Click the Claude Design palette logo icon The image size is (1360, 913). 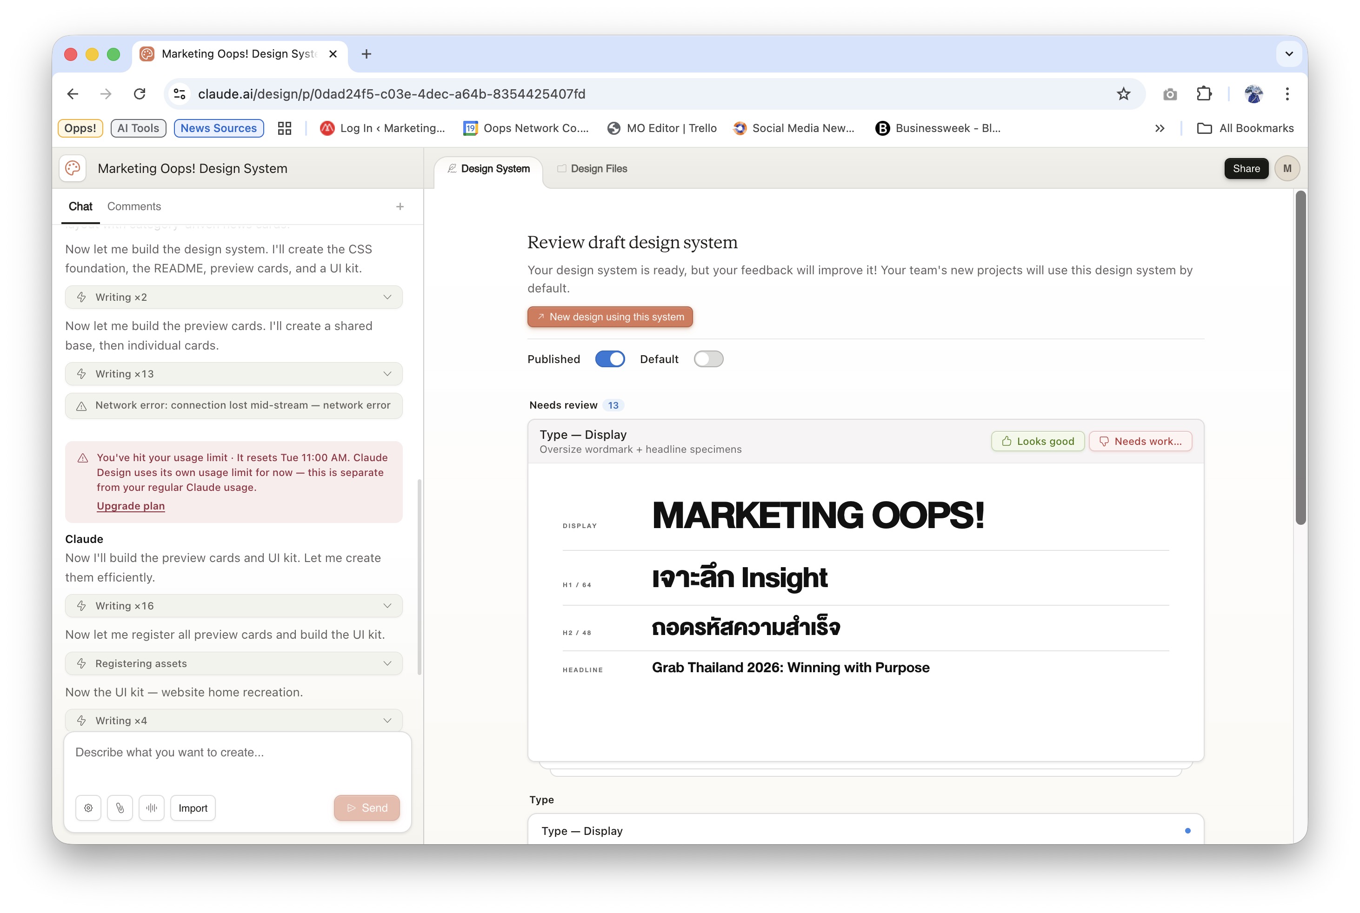(73, 168)
